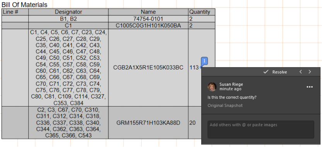Viewport: 322px width, 147px height.
Task: Select the GRM155R71H103KA88D cell
Action: [148, 123]
